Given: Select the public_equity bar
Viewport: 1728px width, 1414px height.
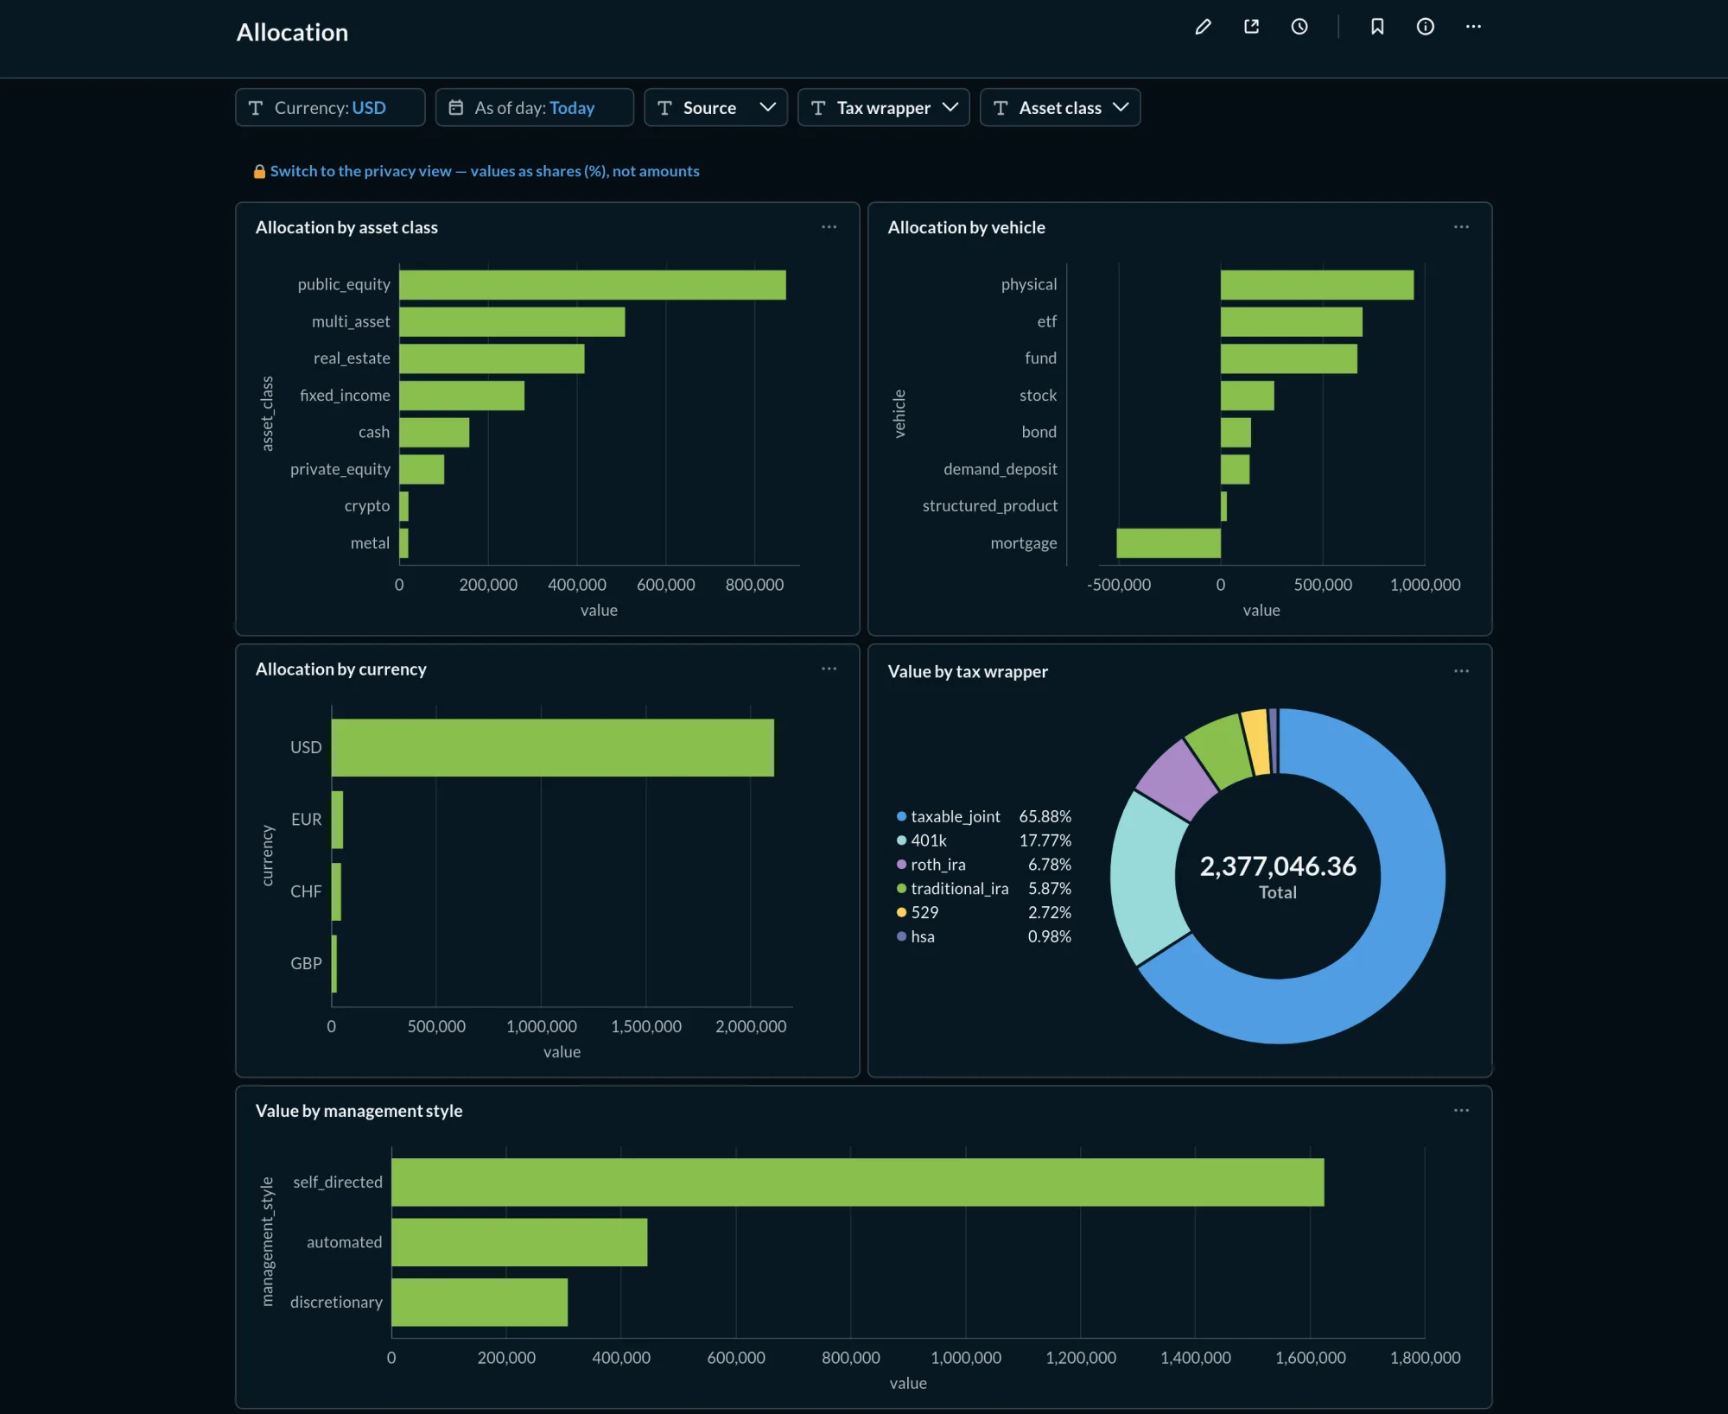Looking at the screenshot, I should [593, 285].
